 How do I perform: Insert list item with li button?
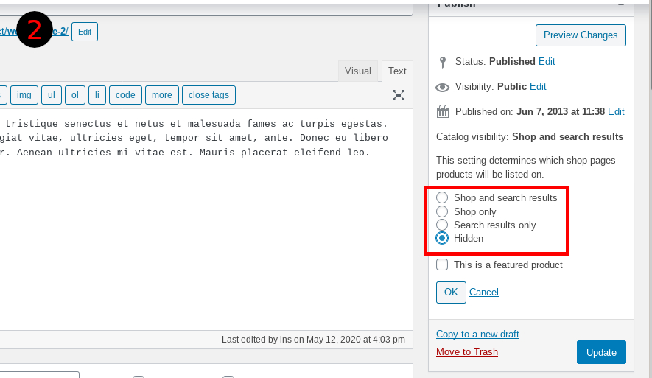[x=97, y=95]
